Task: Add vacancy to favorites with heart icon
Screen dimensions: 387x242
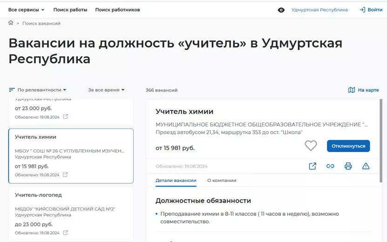Action: [311, 146]
